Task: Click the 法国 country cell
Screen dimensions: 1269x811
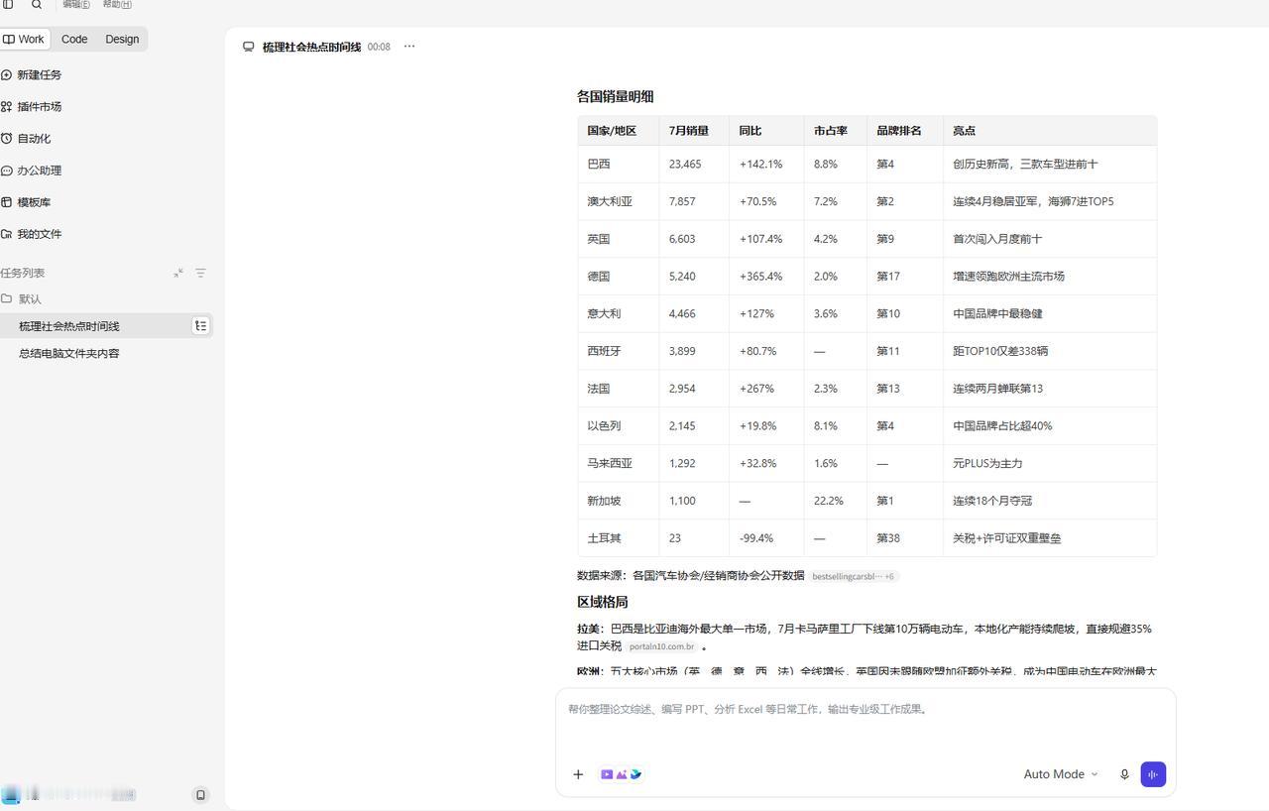Action: pyautogui.click(x=599, y=389)
